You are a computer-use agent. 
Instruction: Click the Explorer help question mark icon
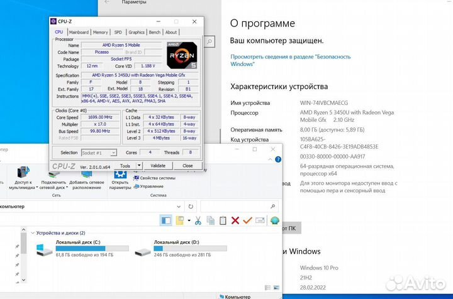pyautogui.click(x=278, y=160)
